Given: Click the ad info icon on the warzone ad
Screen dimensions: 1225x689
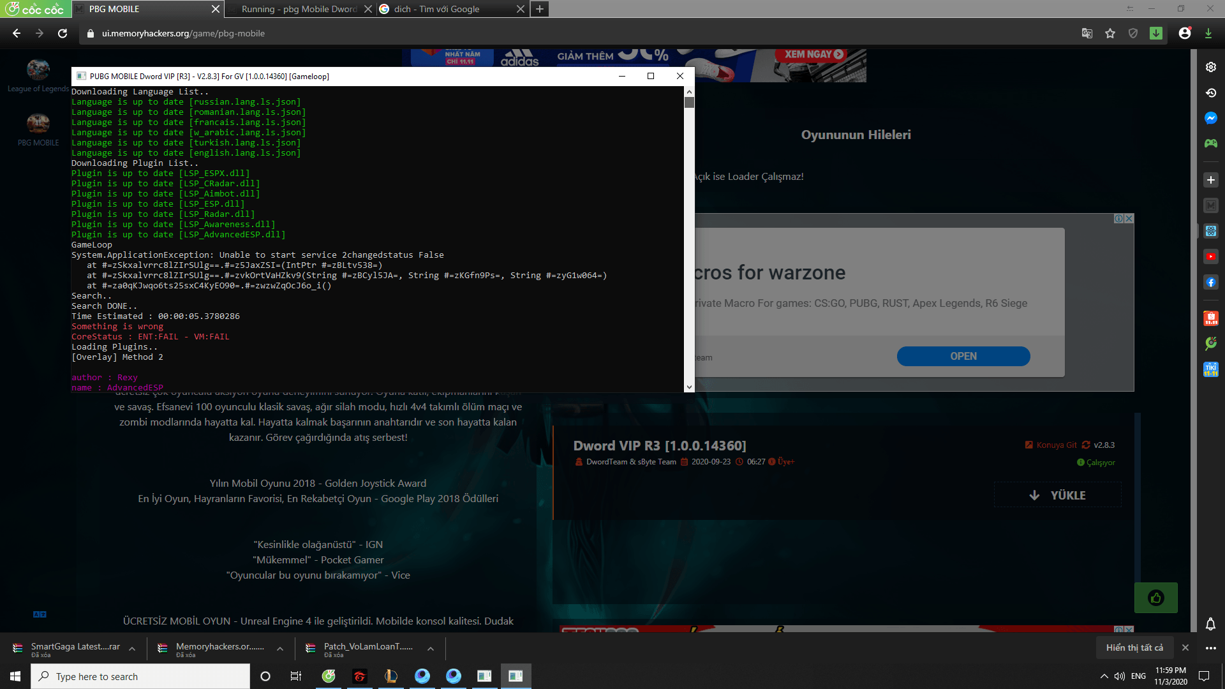Looking at the screenshot, I should 1118,218.
